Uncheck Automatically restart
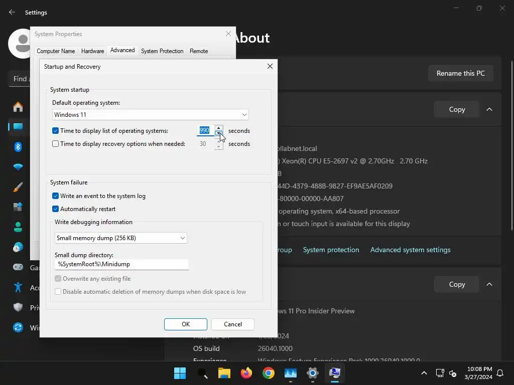 55,209
